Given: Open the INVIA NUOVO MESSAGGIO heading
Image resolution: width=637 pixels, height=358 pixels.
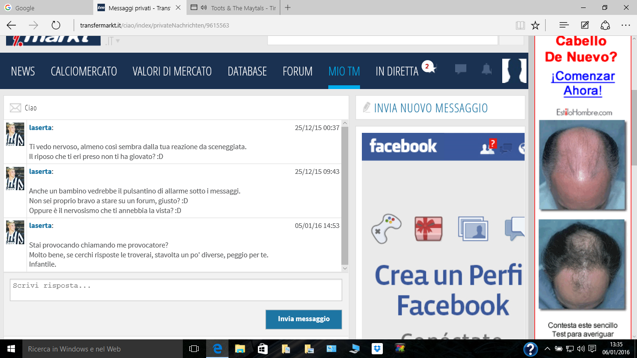Looking at the screenshot, I should point(431,108).
